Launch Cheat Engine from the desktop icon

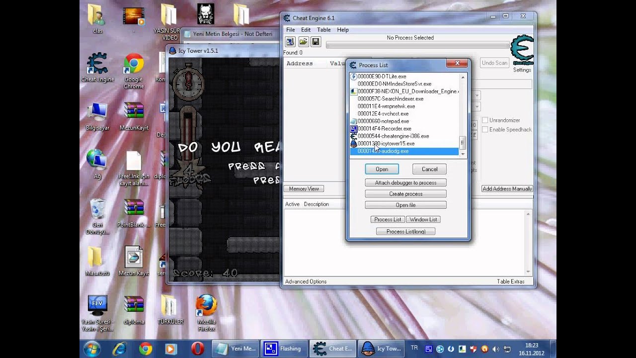coord(97,64)
